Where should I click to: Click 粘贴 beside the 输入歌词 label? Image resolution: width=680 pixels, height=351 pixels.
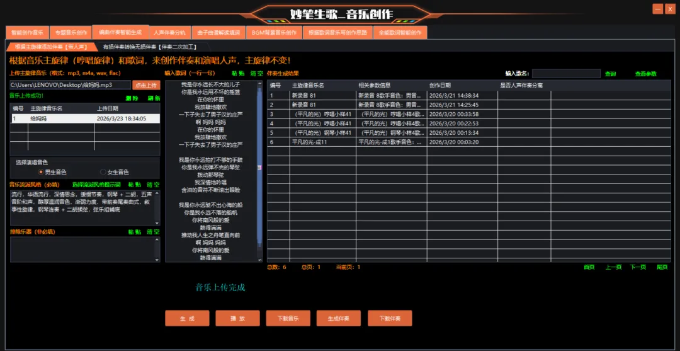[x=237, y=74]
